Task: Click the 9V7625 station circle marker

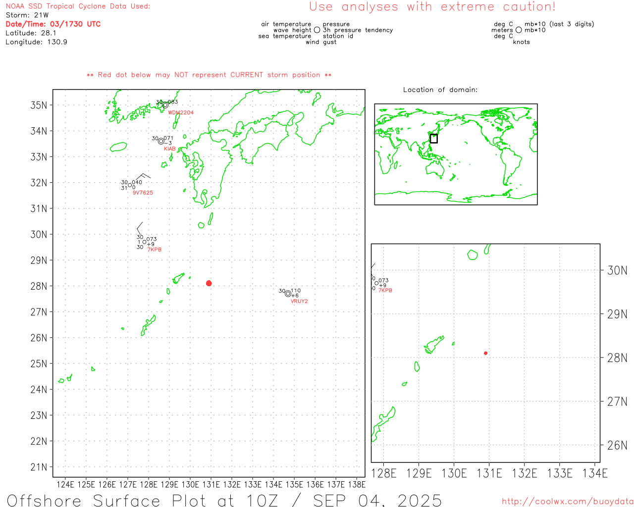Action: pyautogui.click(x=130, y=185)
